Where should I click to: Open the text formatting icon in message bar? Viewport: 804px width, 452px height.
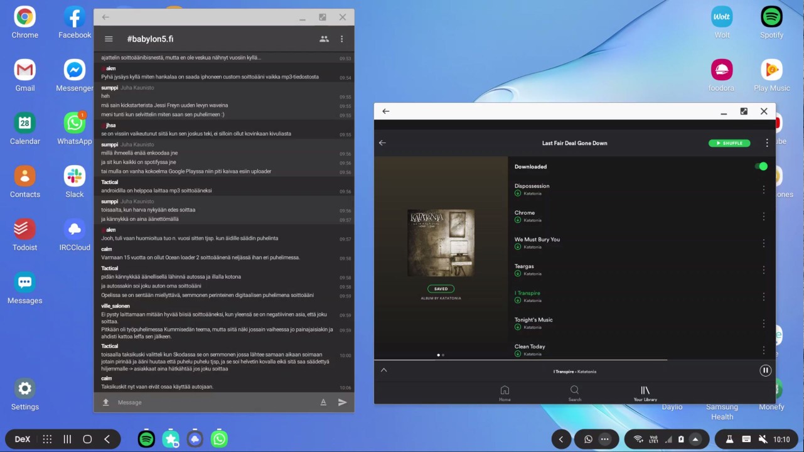click(x=323, y=402)
